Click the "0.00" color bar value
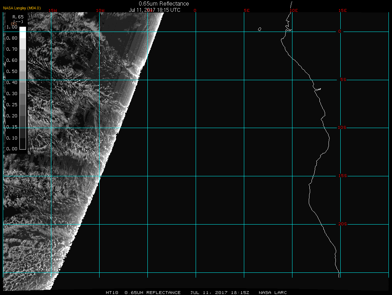 [x=12, y=149]
